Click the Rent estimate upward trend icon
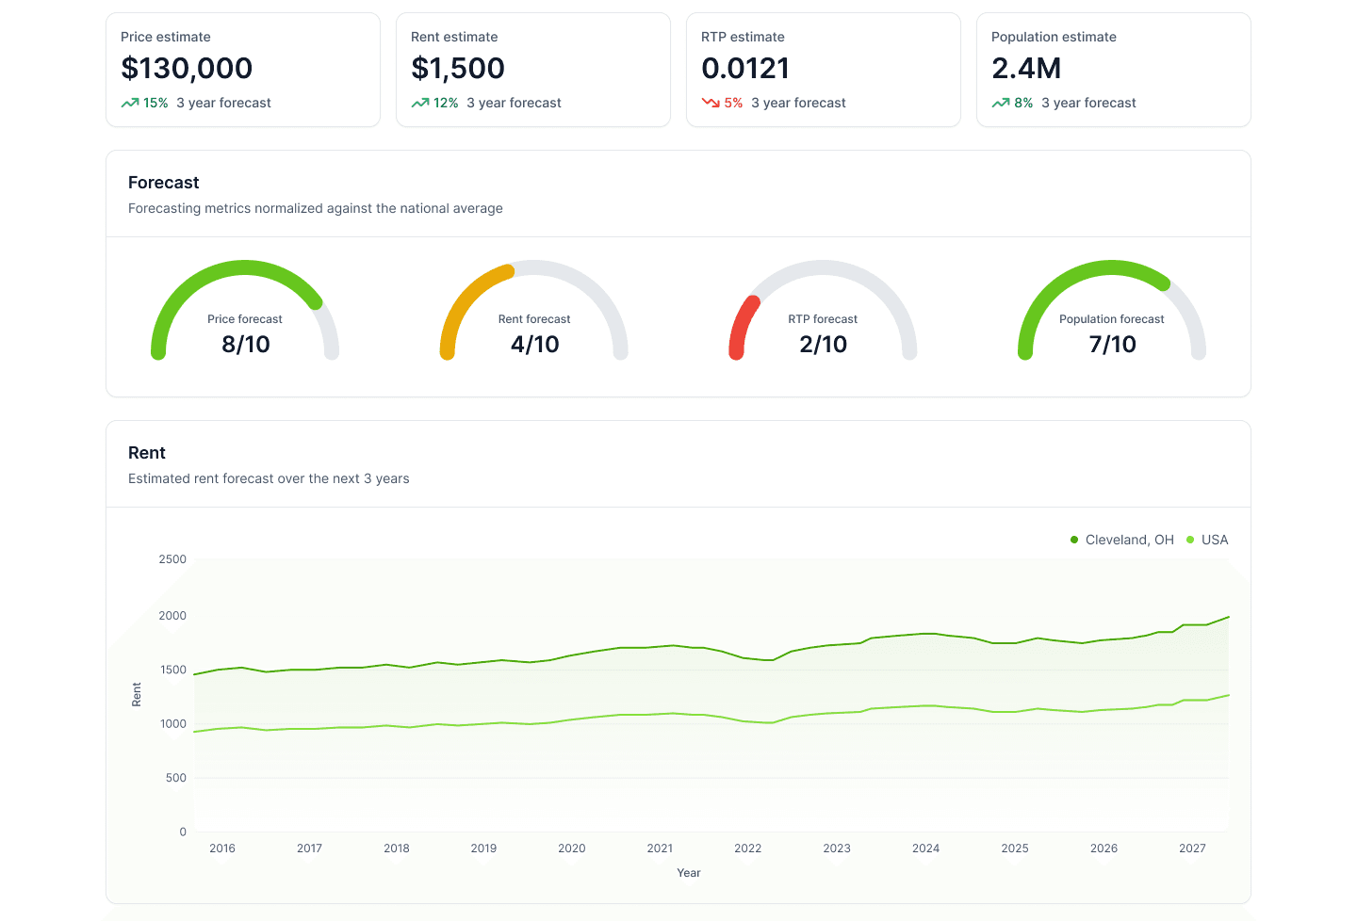The width and height of the screenshot is (1357, 921). pos(420,103)
